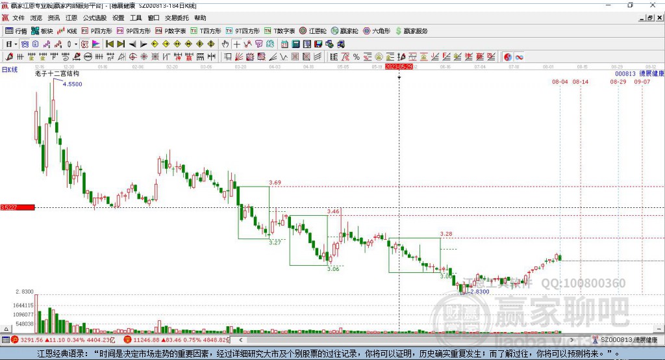665x360 pixels.
Task: Open the T数字表 time number table
Action: [x=279, y=31]
